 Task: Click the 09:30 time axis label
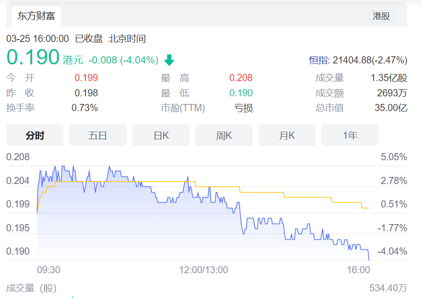click(x=49, y=270)
